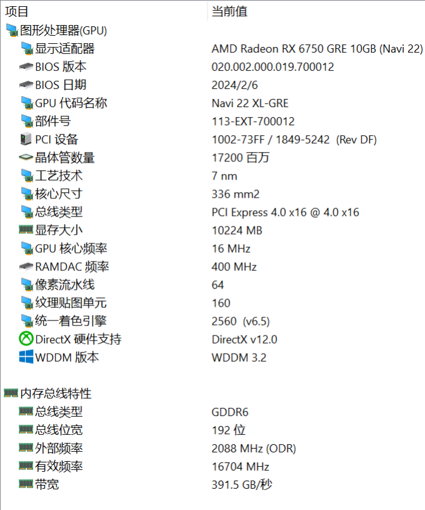
Task: Select the 总线位宽 row
Action: [x=212, y=430]
